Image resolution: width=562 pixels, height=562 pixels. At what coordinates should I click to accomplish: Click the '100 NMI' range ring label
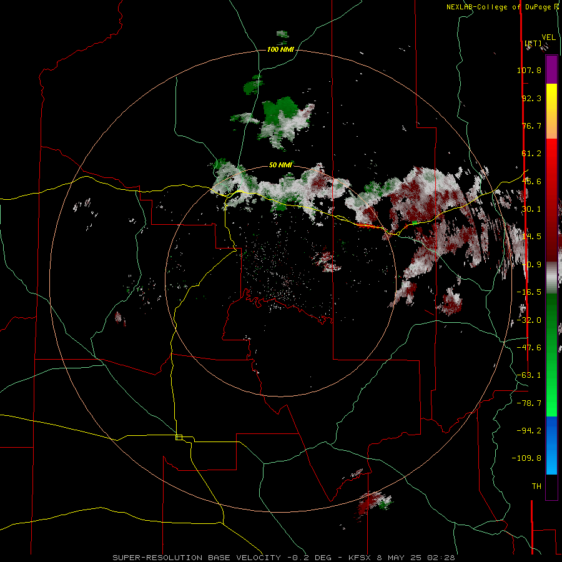click(x=280, y=49)
